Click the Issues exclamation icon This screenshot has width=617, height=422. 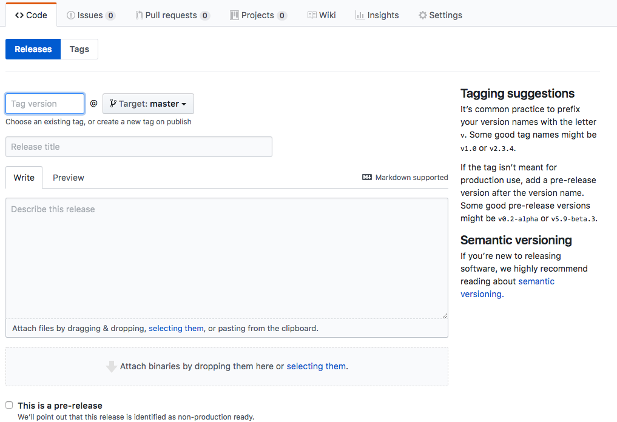coord(71,15)
